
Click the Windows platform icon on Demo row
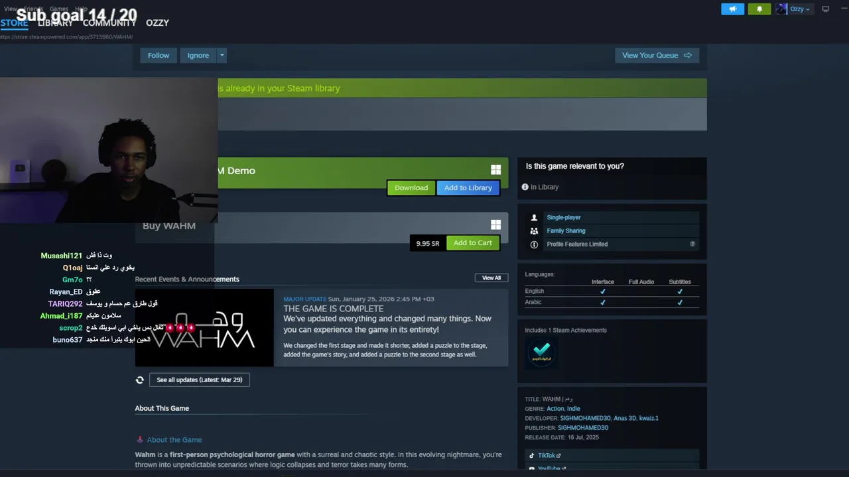(495, 170)
